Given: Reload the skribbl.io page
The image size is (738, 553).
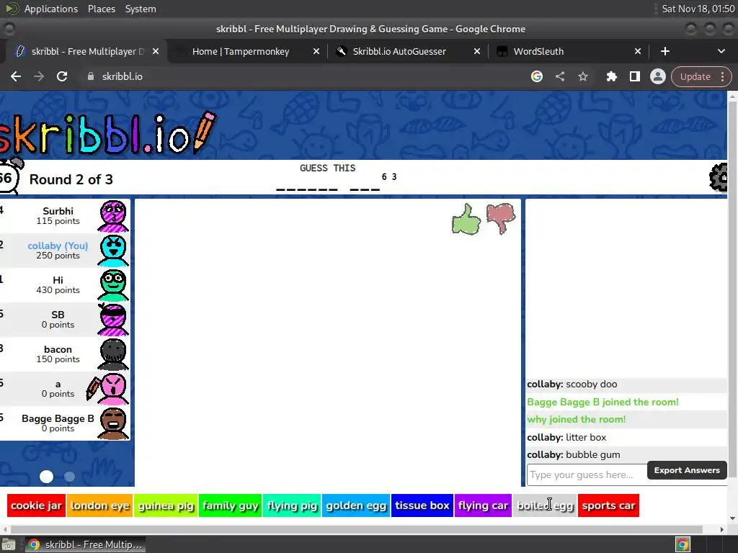Looking at the screenshot, I should pyautogui.click(x=62, y=76).
